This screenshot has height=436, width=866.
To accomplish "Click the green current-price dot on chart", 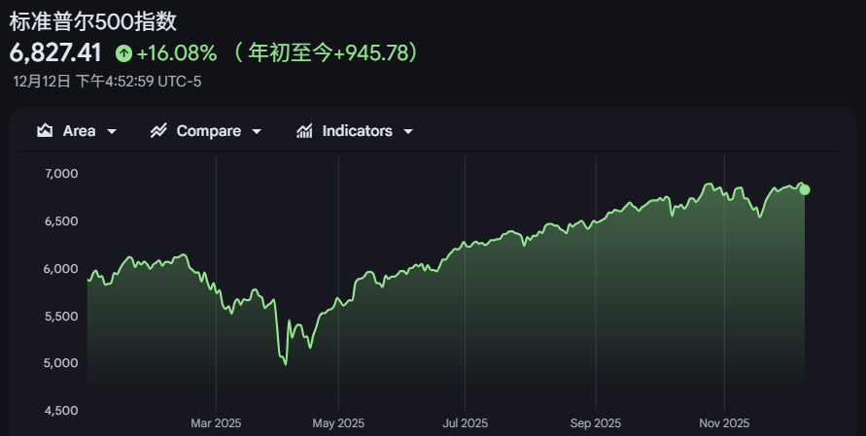I will point(805,190).
